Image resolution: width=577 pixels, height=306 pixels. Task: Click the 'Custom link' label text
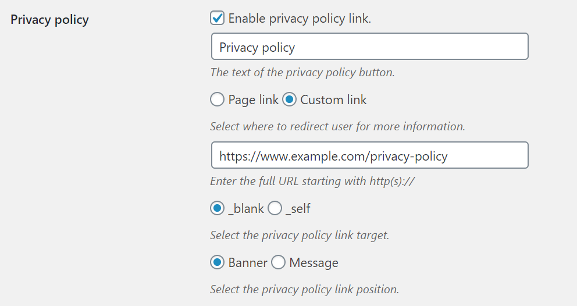tap(333, 100)
